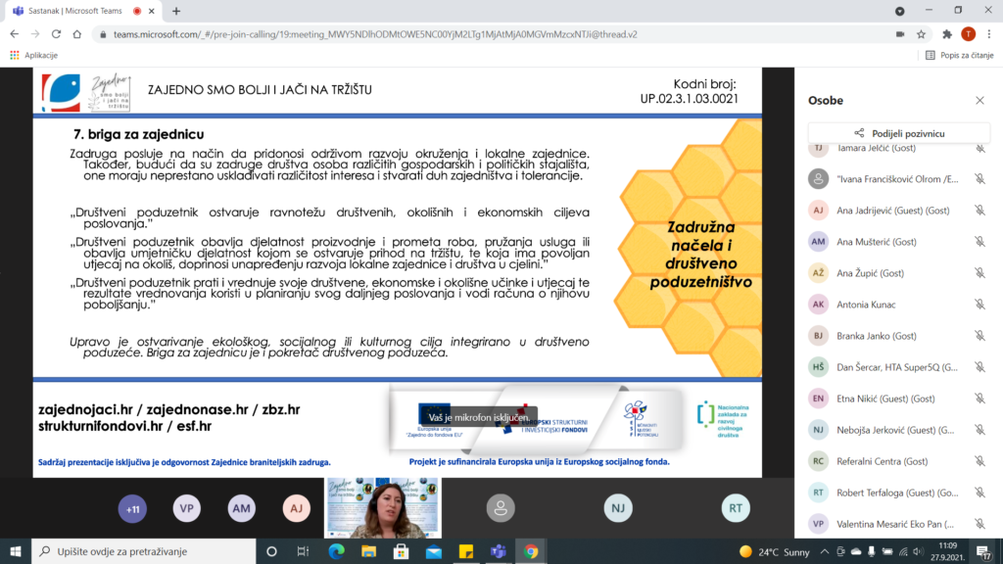The width and height of the screenshot is (1003, 564).
Task: Open Microsoft Teams from the taskbar
Action: pyautogui.click(x=497, y=551)
